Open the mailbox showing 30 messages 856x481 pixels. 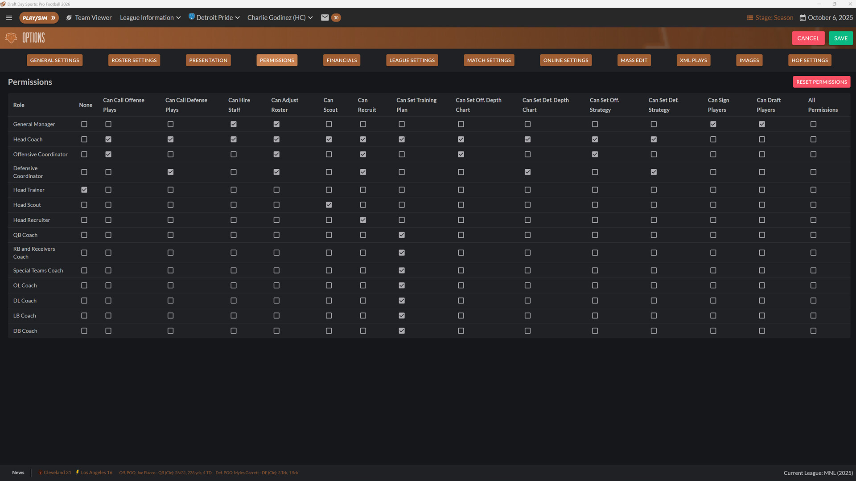tap(325, 17)
